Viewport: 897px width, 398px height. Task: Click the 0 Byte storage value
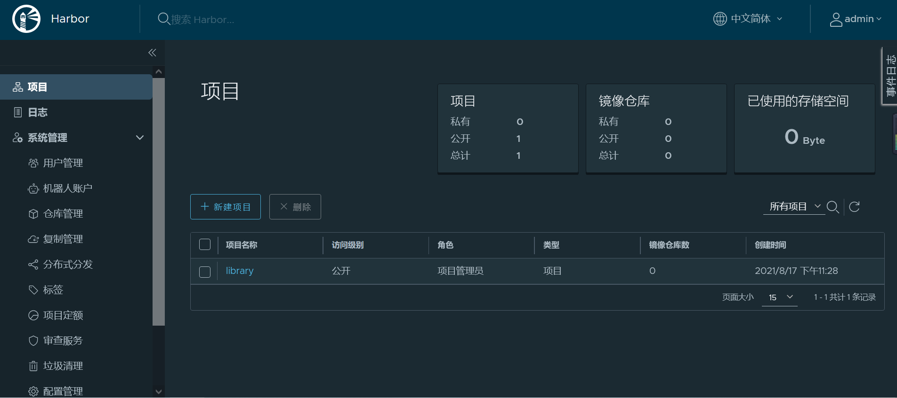(x=805, y=137)
